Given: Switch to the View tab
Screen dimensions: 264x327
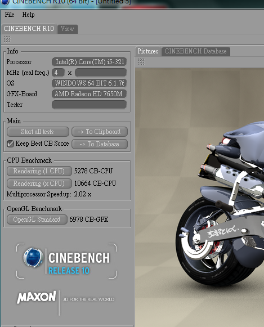Looking at the screenshot, I should point(68,29).
